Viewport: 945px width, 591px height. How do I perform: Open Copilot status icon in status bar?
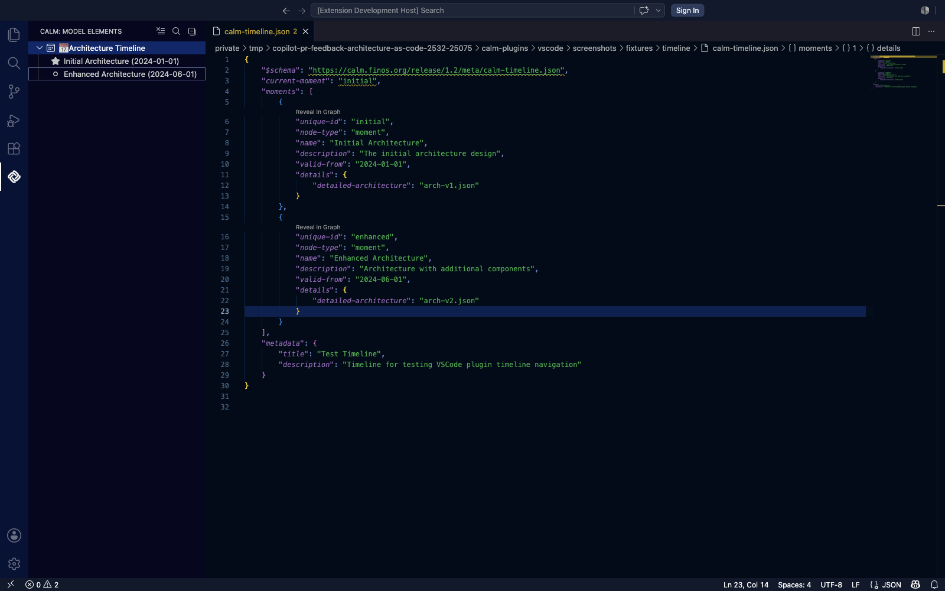915,584
